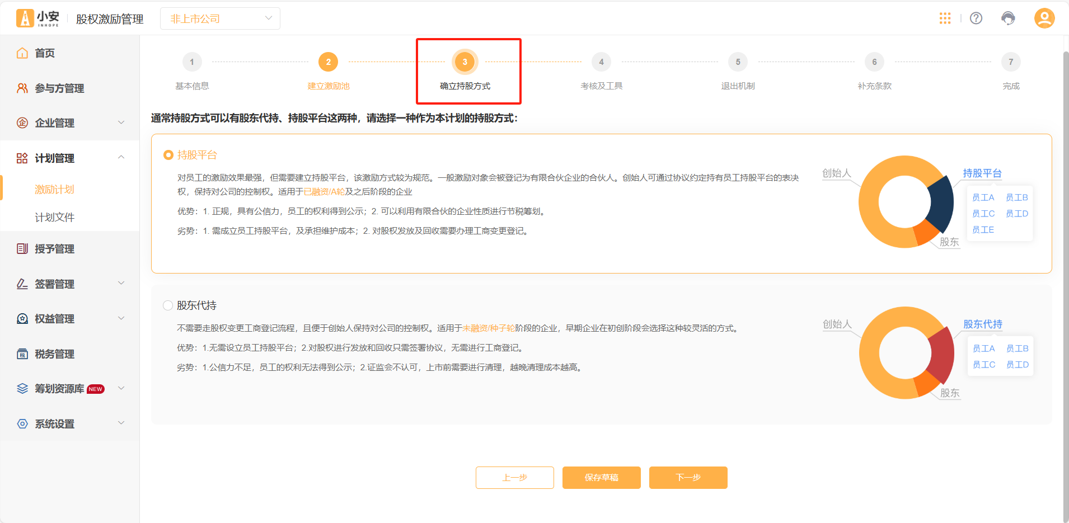This screenshot has width=1069, height=523.
Task: Expand the 系统设置 menu chevron
Action: [x=121, y=423]
